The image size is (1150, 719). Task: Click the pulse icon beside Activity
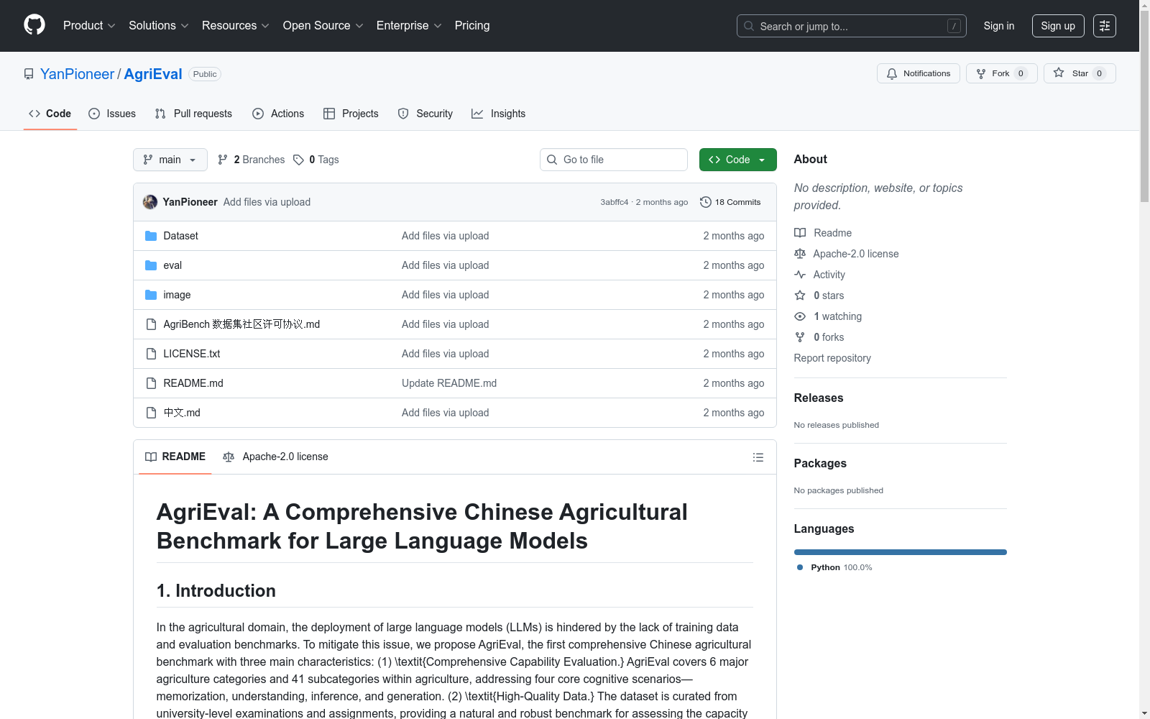point(800,275)
